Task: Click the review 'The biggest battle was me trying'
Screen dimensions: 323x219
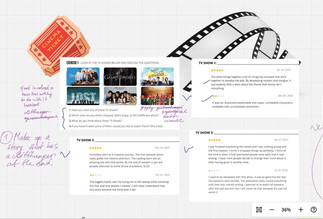Action: tap(129, 186)
